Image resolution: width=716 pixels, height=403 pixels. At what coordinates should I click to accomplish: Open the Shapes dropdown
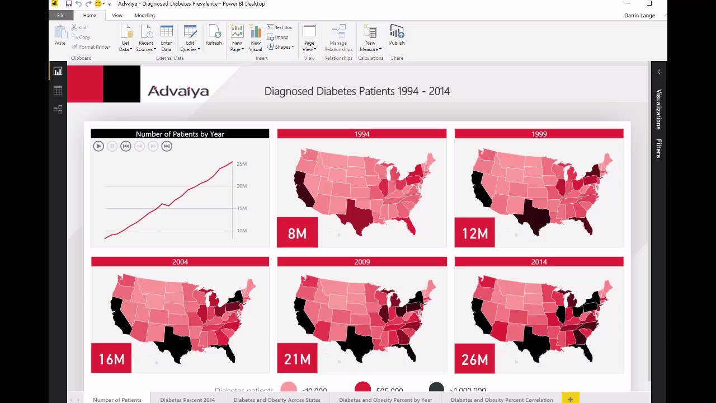click(280, 47)
